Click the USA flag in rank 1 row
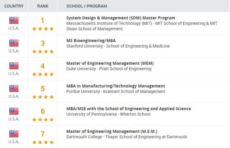 coord(14,20)
